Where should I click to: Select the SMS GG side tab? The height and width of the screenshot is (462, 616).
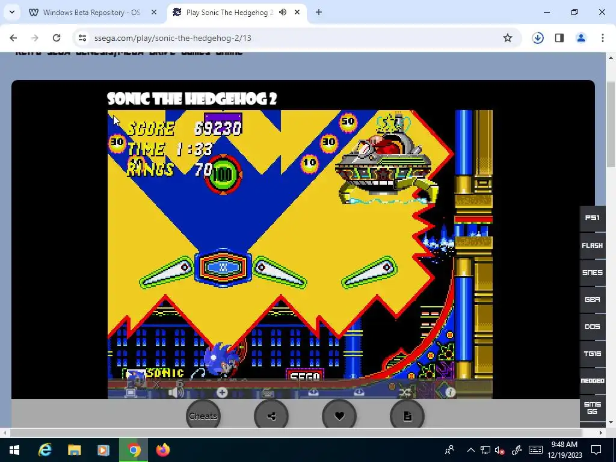pos(592,408)
